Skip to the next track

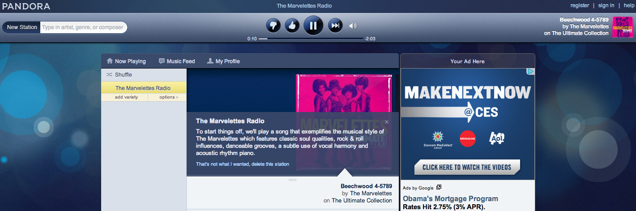click(x=335, y=26)
